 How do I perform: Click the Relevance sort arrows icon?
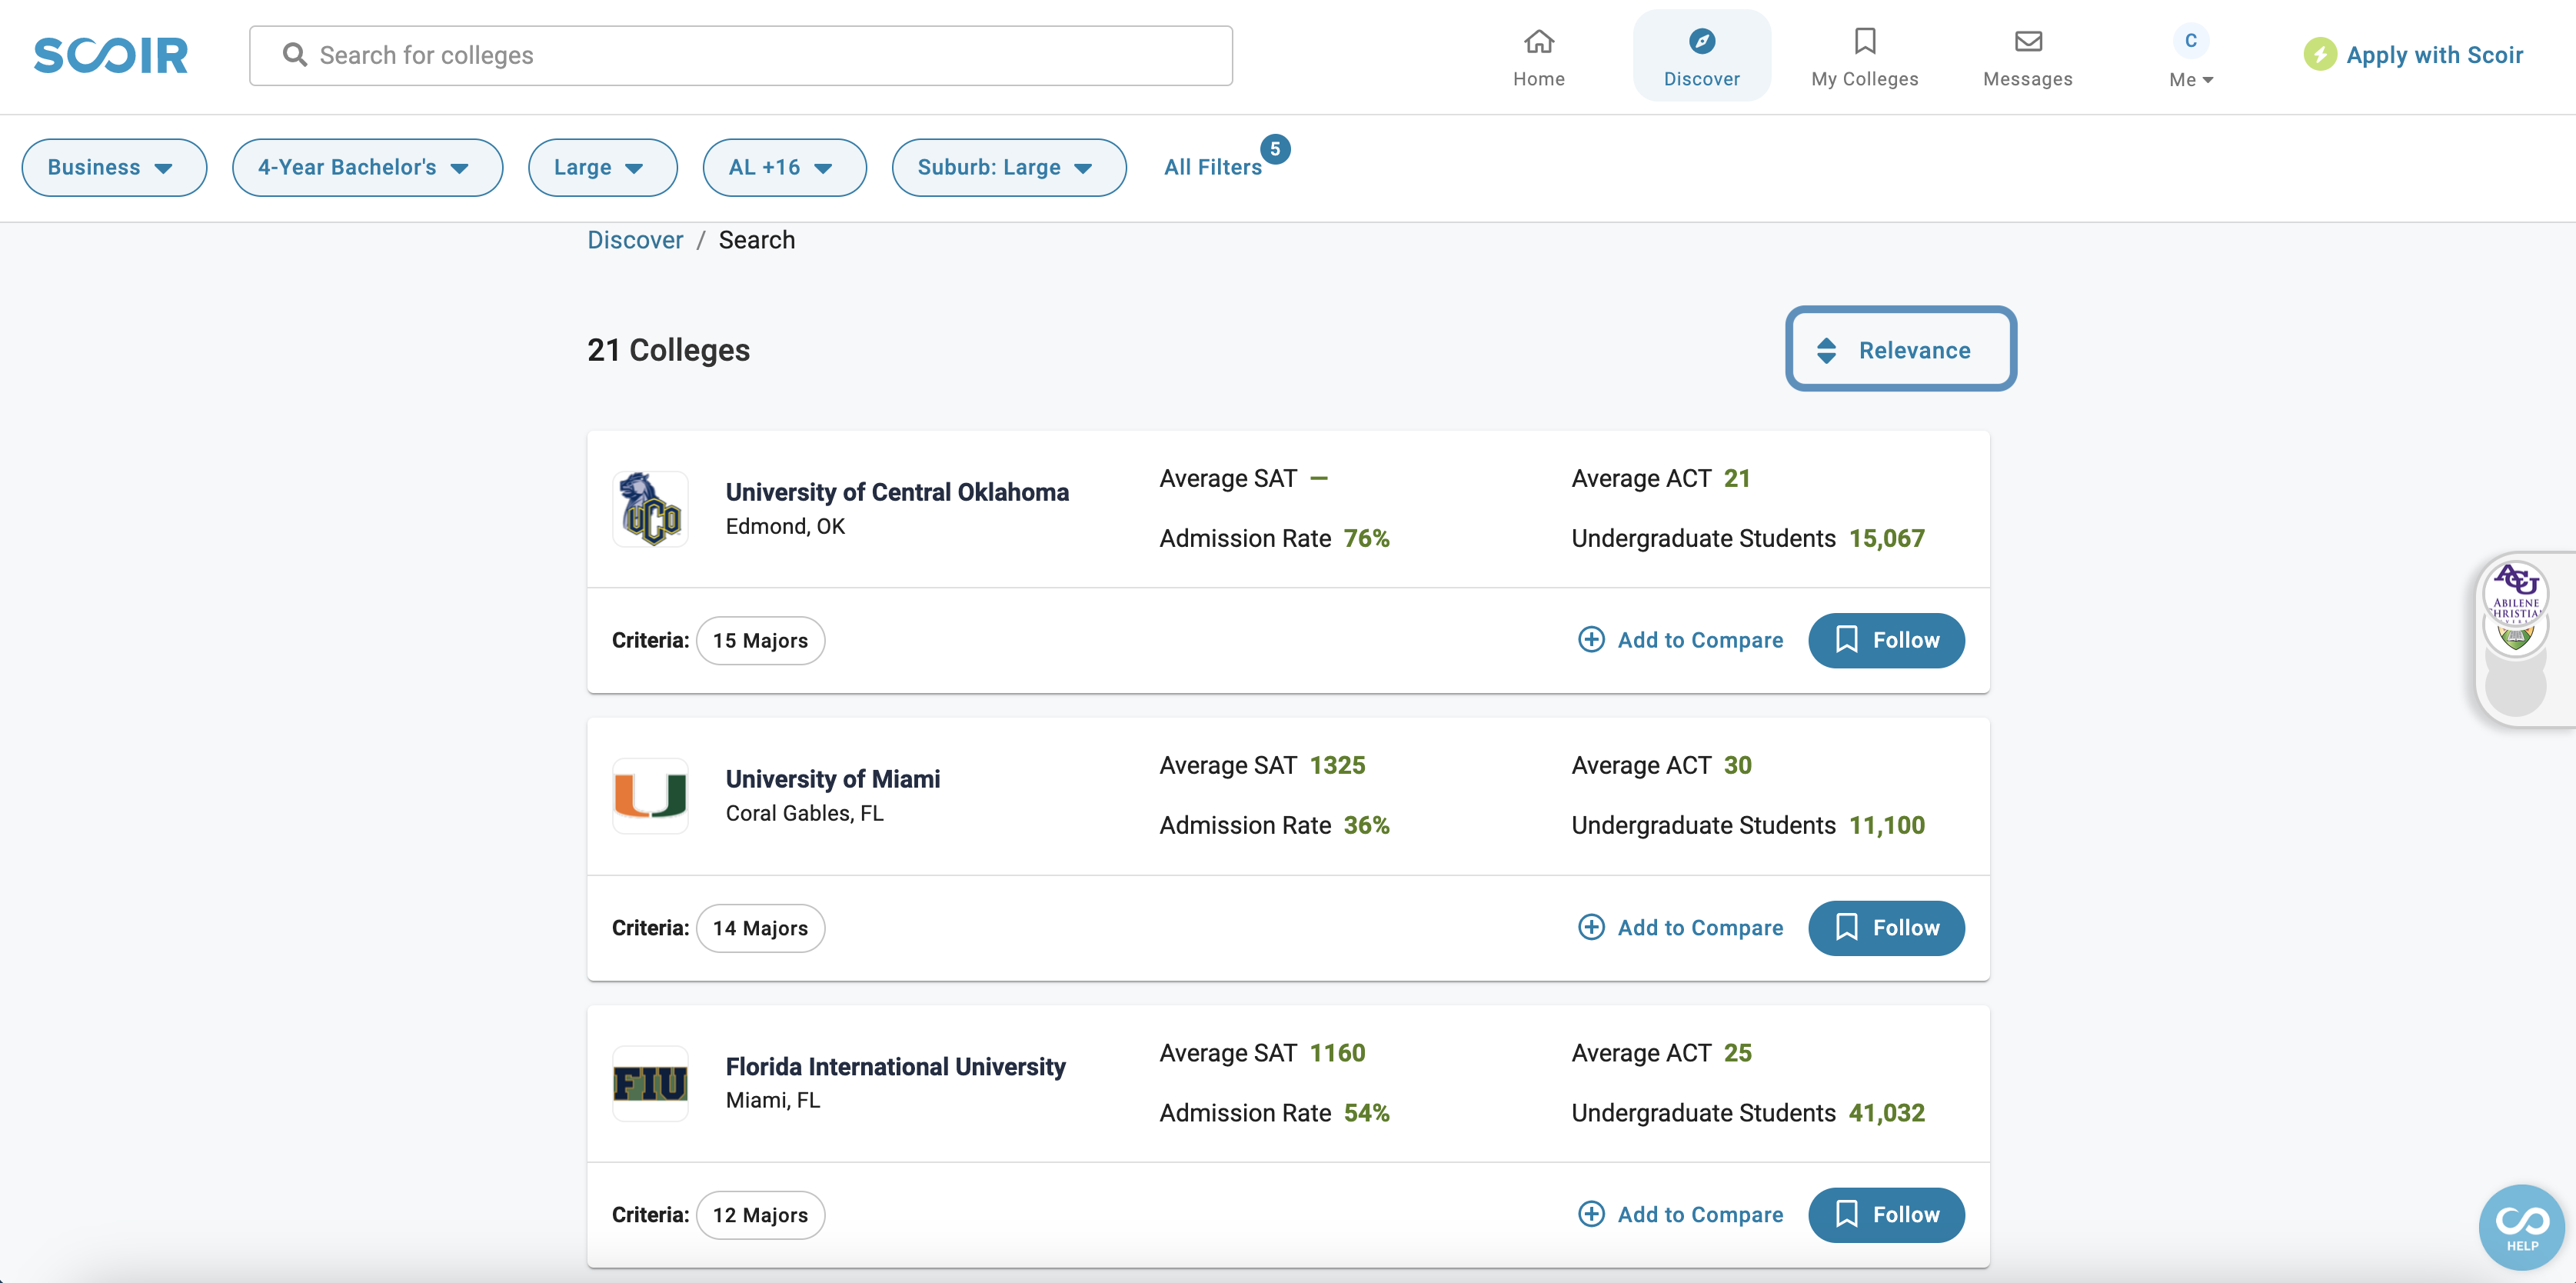pos(1825,350)
